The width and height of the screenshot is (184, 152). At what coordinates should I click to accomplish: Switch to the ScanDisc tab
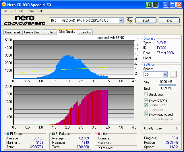point(85,32)
